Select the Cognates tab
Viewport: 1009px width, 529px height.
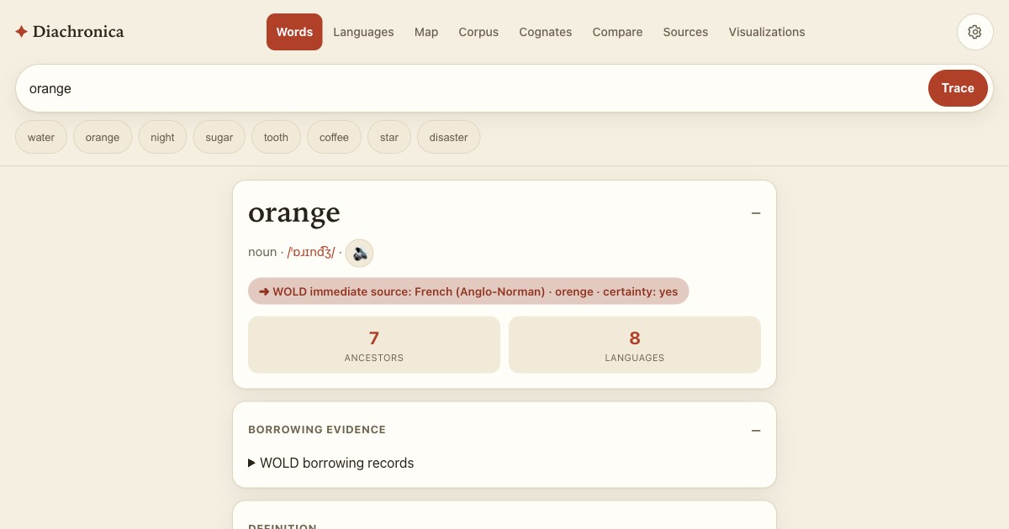[546, 32]
